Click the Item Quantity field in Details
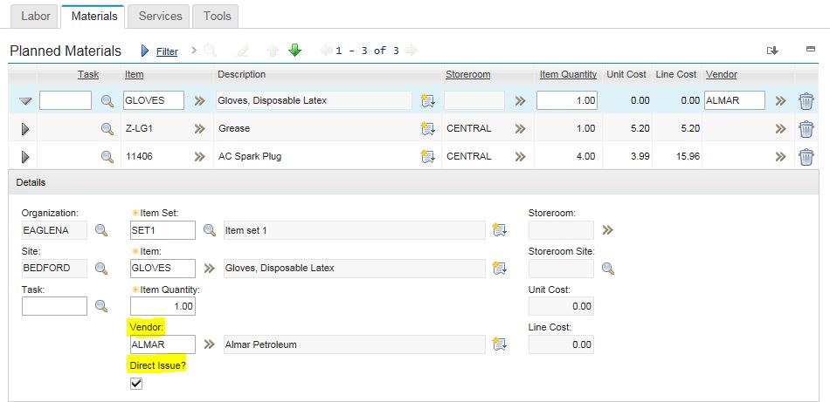The image size is (830, 402). click(163, 306)
